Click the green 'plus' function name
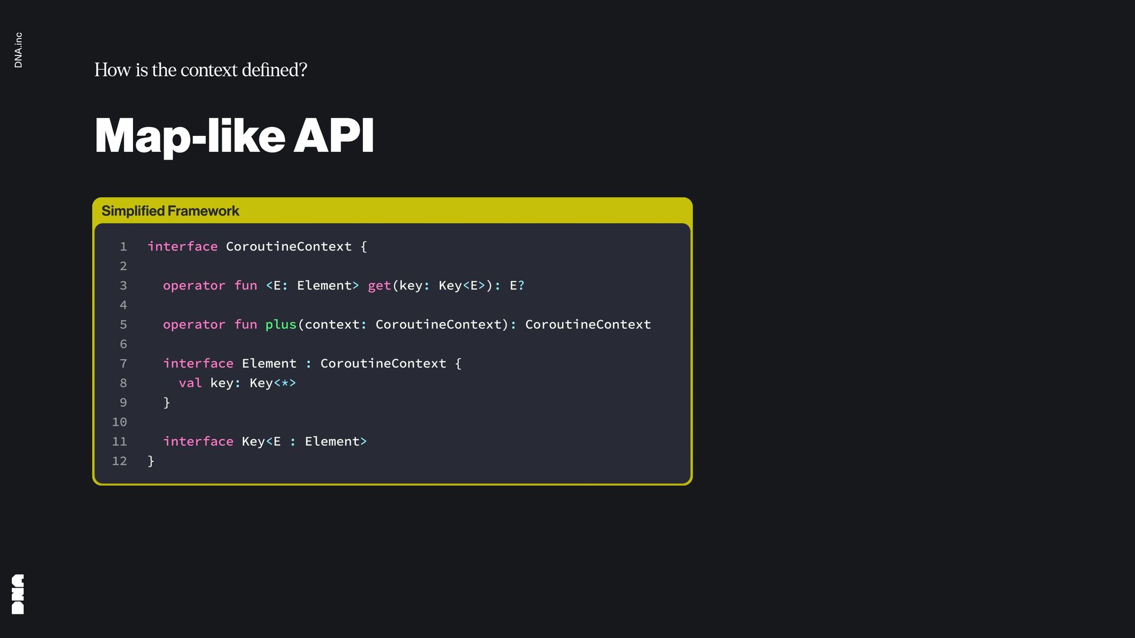This screenshot has width=1135, height=638. [280, 325]
